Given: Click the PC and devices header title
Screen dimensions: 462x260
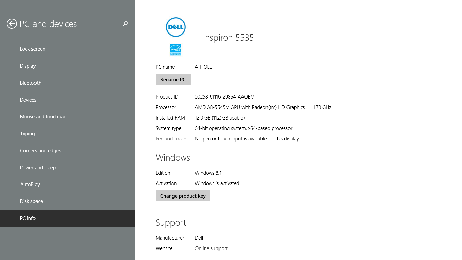Looking at the screenshot, I should (48, 24).
